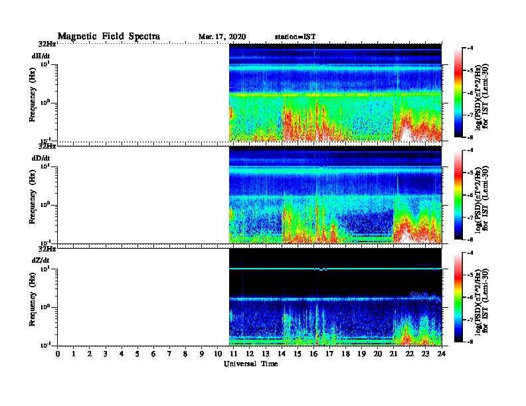Click the "32Hz" label above the dZ/dt panel

(47, 249)
